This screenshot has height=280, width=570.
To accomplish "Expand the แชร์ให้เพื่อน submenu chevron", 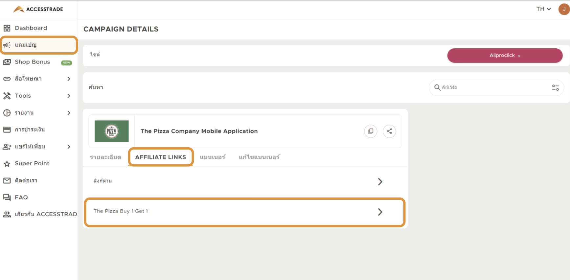I will 69,147.
